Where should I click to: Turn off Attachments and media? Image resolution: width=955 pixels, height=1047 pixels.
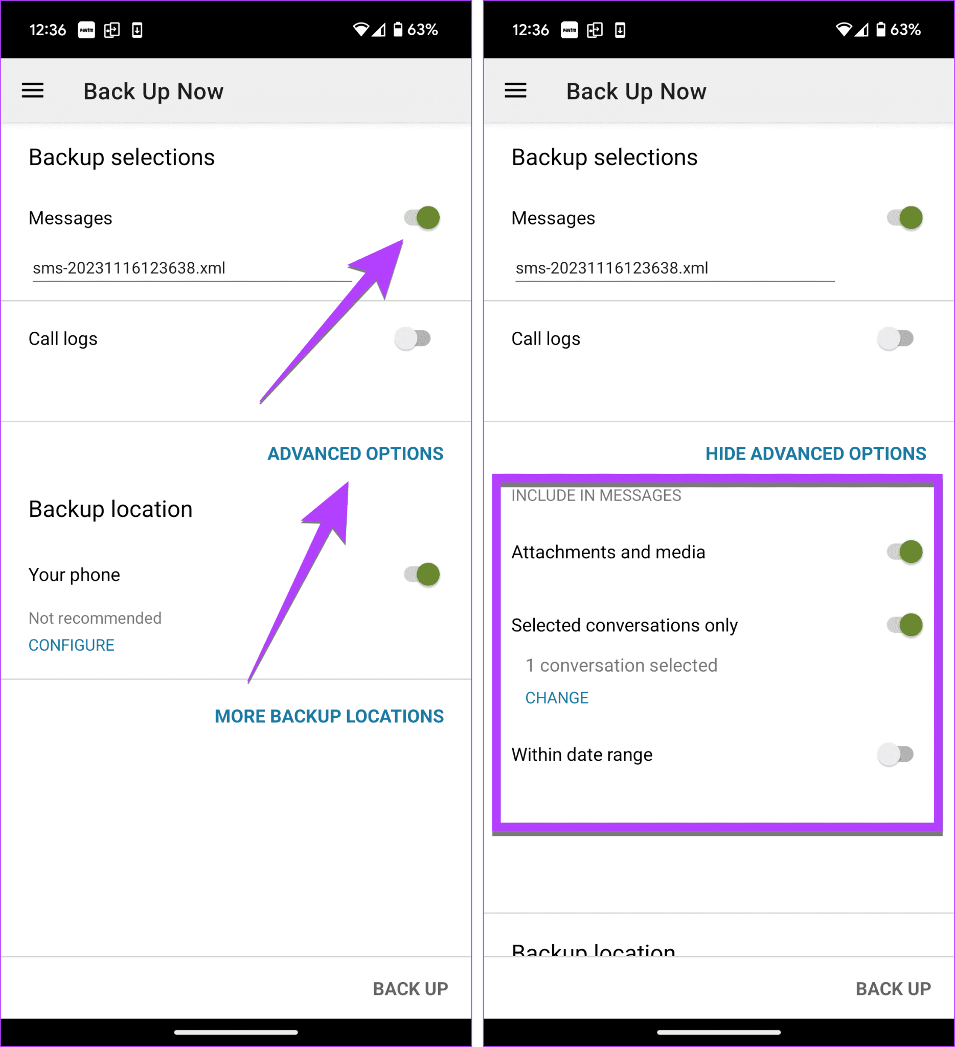906,552
